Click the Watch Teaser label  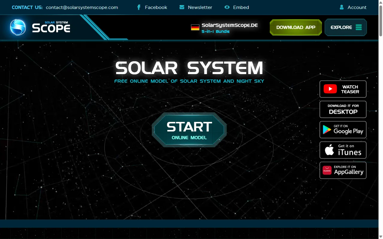[x=350, y=89]
